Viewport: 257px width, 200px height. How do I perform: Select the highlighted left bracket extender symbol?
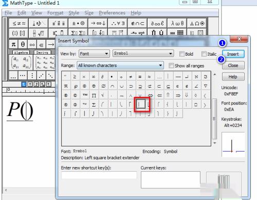pyautogui.click(x=140, y=104)
